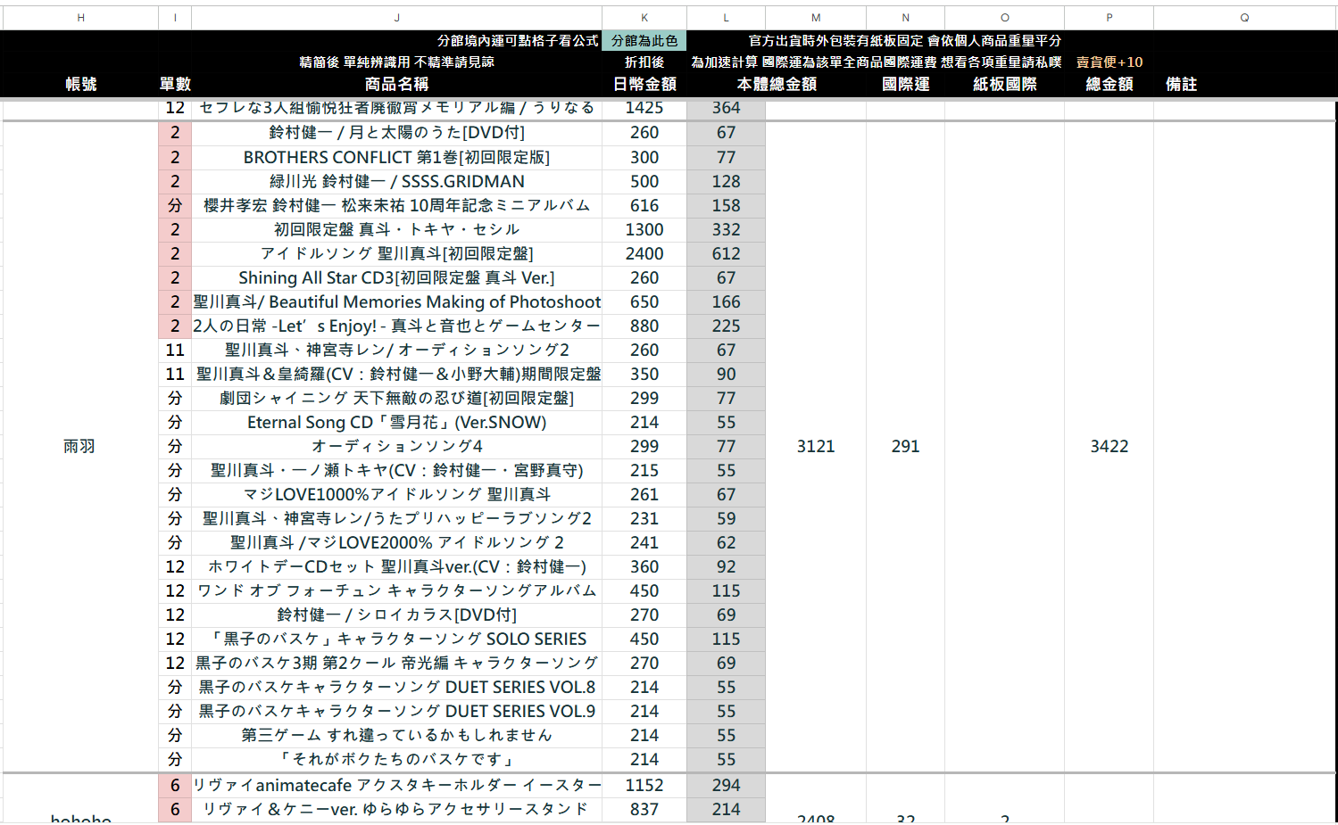Select yen amount '880'
The image size is (1338, 825).
pos(644,326)
